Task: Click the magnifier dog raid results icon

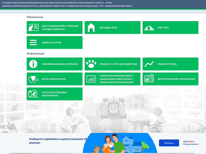Action: click(x=33, y=94)
